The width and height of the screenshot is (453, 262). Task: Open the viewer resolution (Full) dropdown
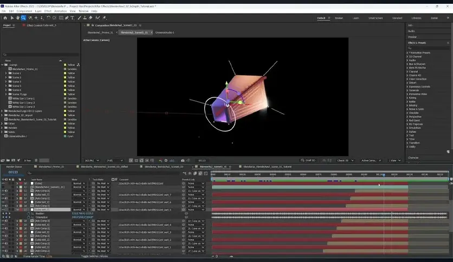115,160
